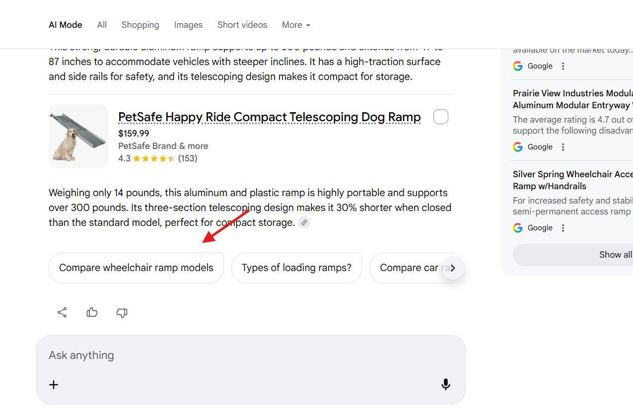
Task: Select the Compare wheelchair ramp models suggestion
Action: tap(136, 268)
